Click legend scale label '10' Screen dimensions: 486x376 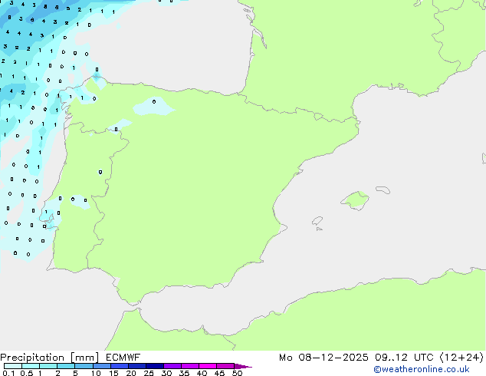(96, 373)
